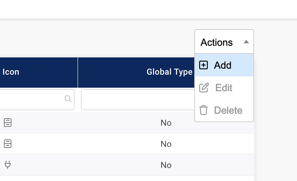
Task: Click the plug icon in third row
Action: [8, 165]
